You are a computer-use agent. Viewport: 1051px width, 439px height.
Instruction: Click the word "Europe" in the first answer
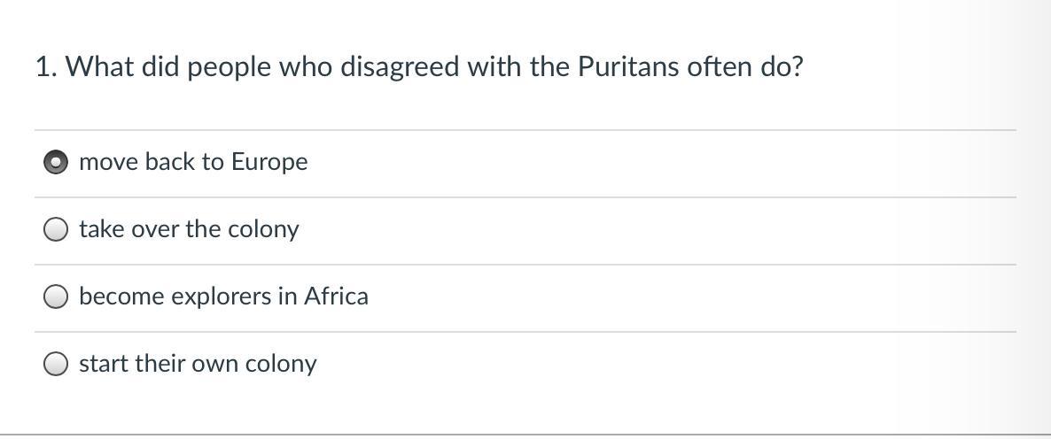[x=269, y=162]
